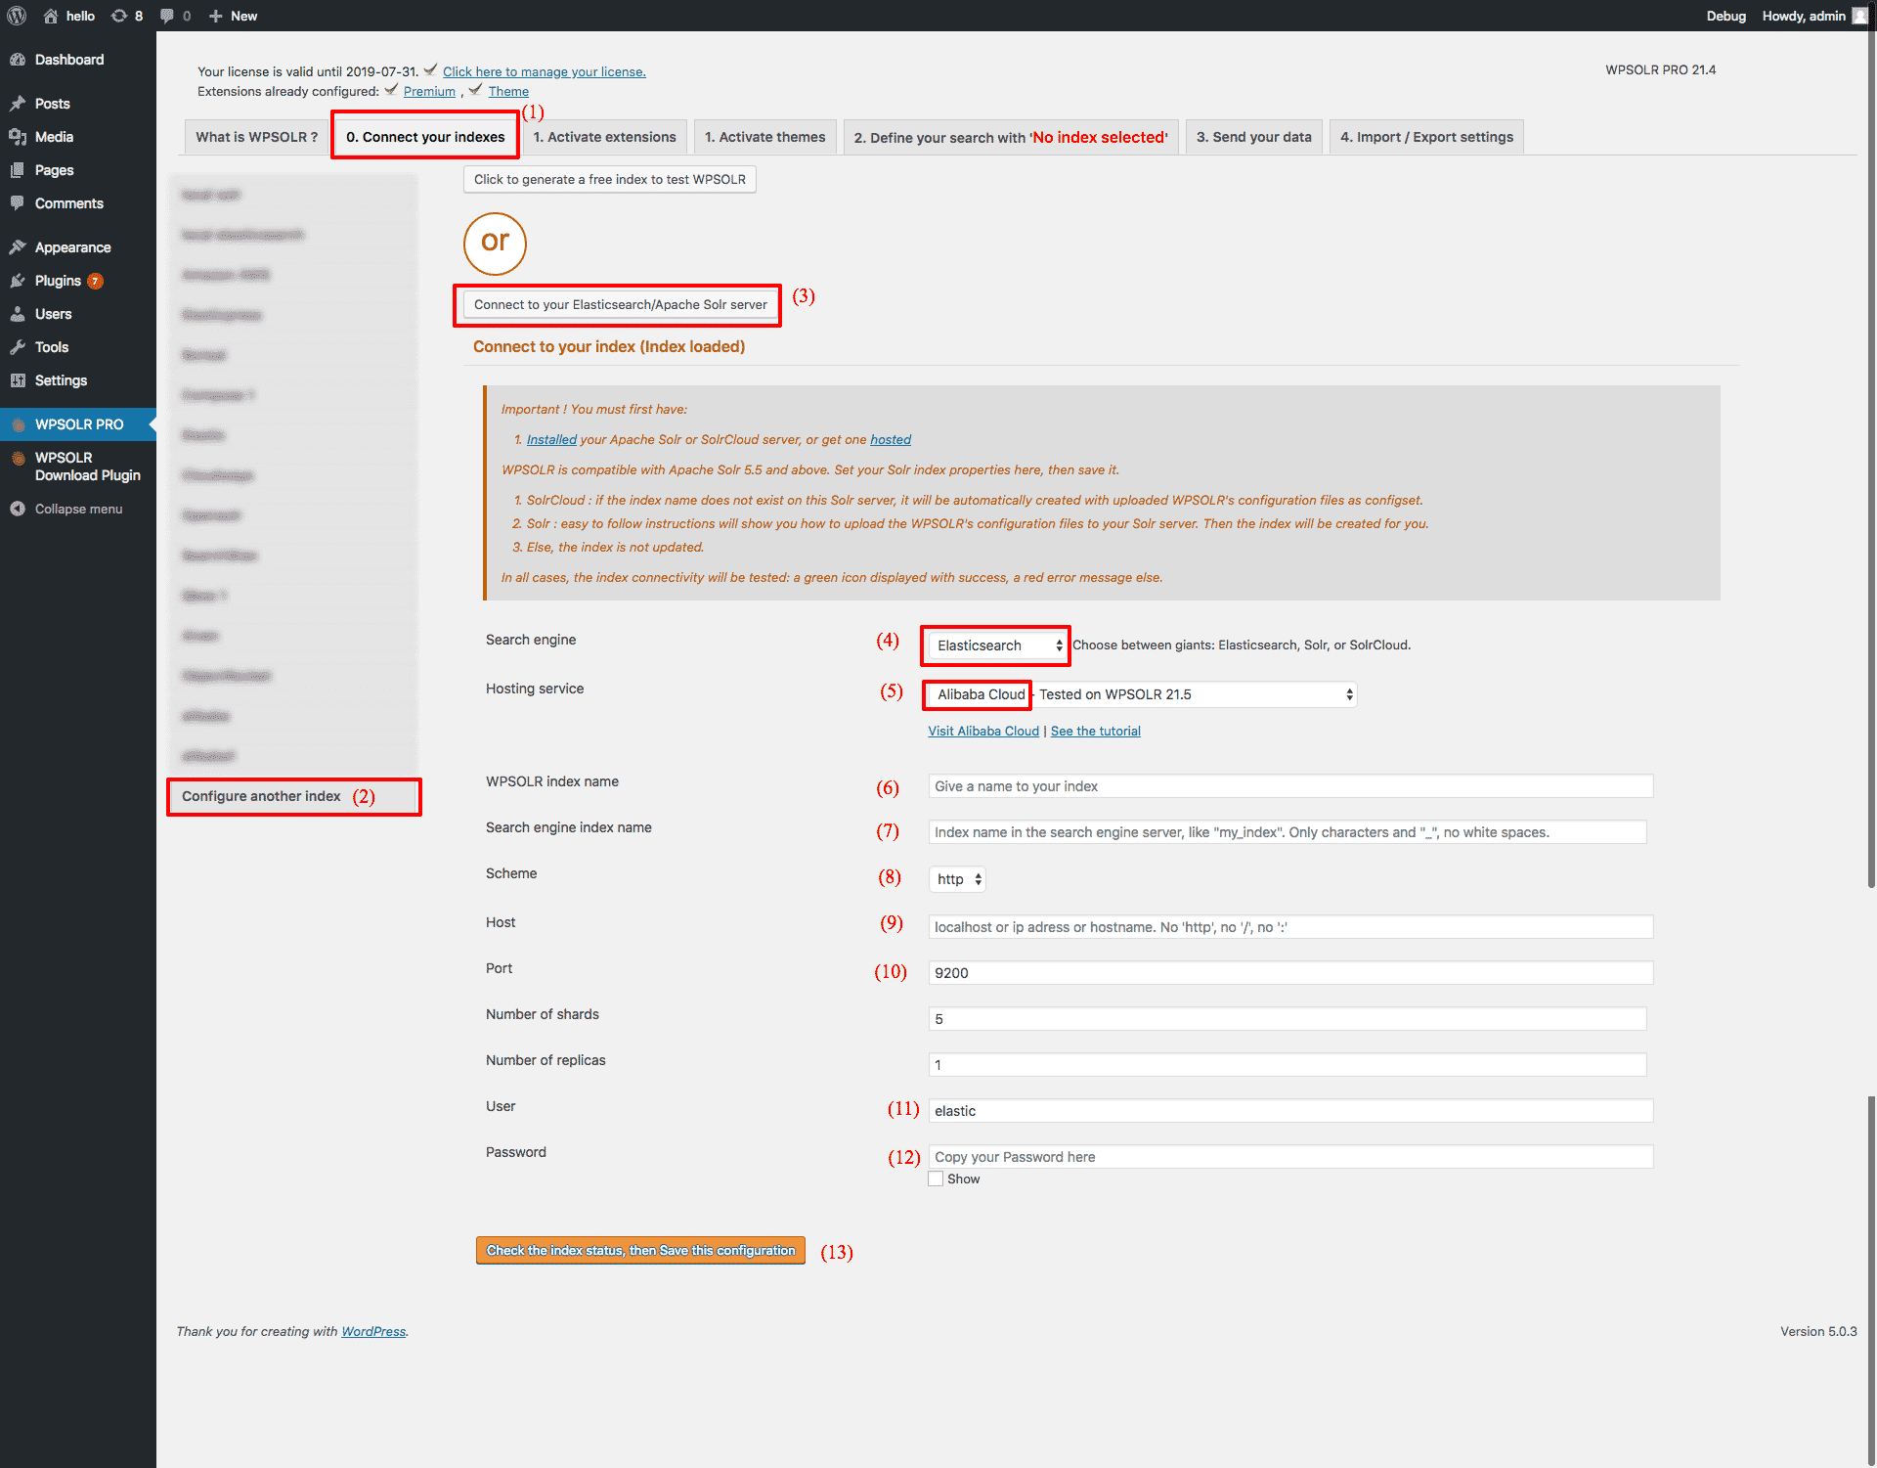Click the Media icon in sidebar
The width and height of the screenshot is (1877, 1468).
click(x=18, y=137)
